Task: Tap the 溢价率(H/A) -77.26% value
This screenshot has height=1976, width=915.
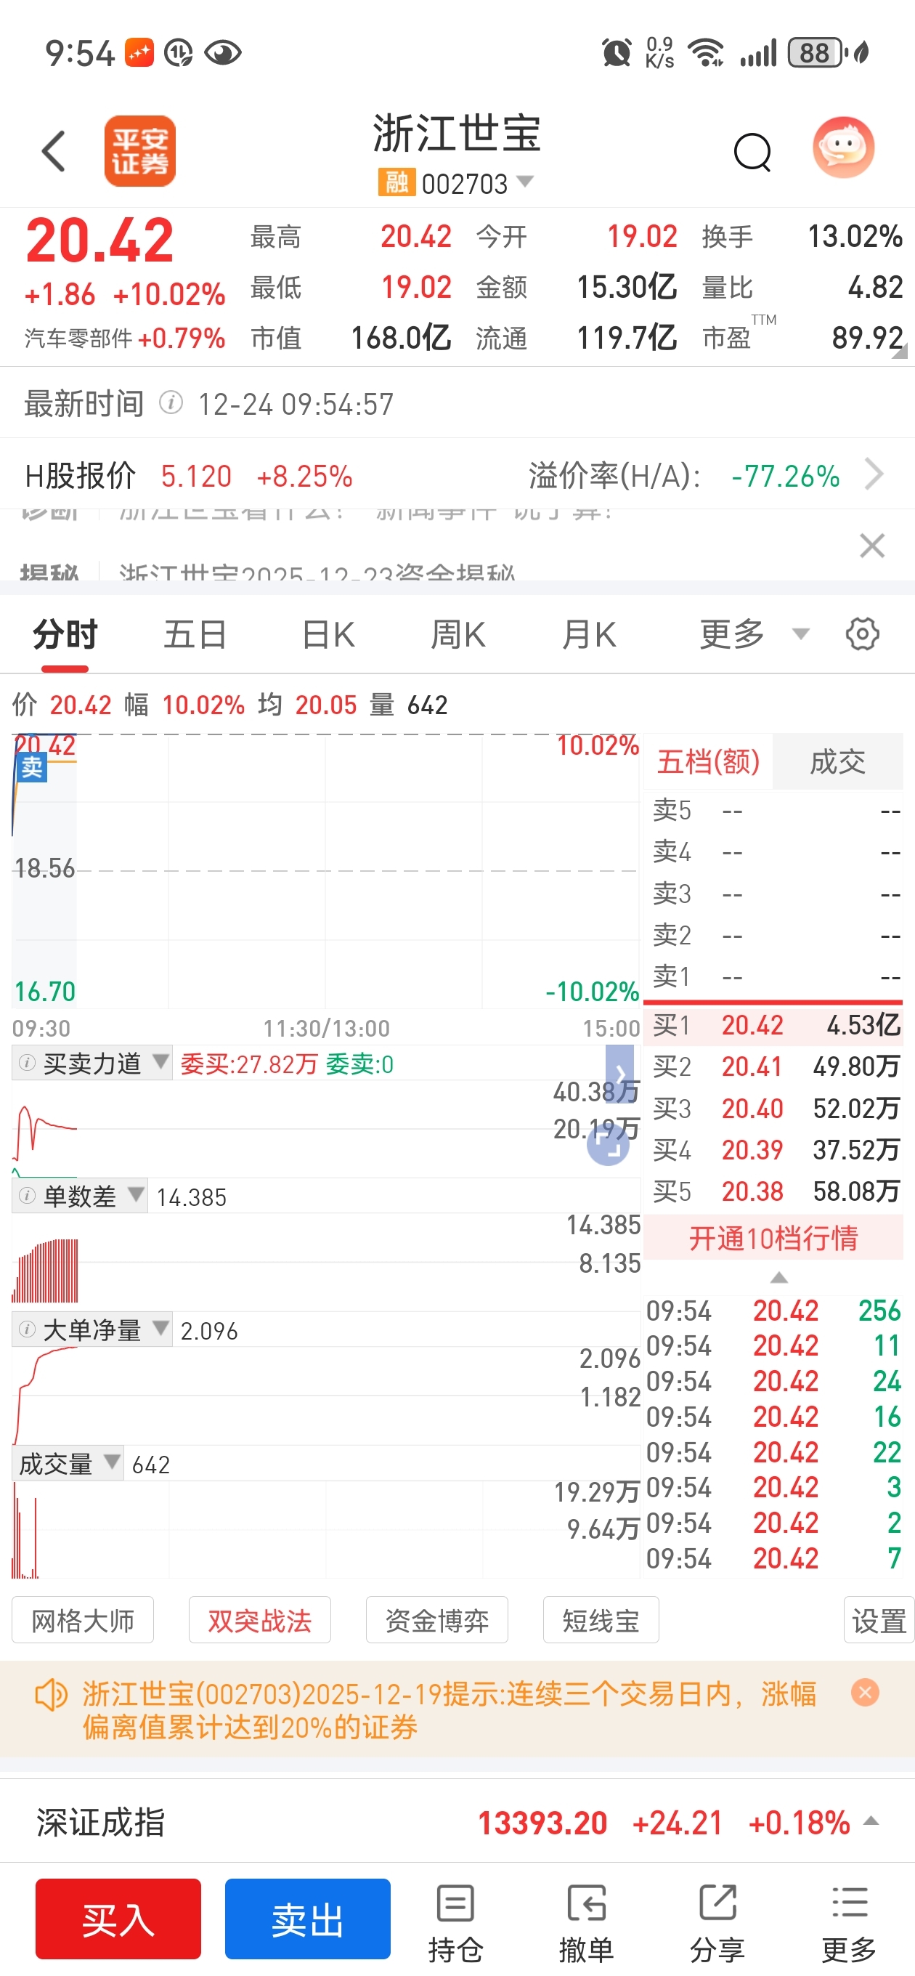Action: (x=784, y=476)
